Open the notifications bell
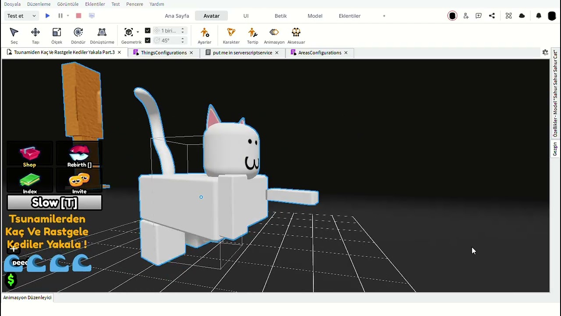Viewport: 561px width, 316px height. pyautogui.click(x=539, y=16)
